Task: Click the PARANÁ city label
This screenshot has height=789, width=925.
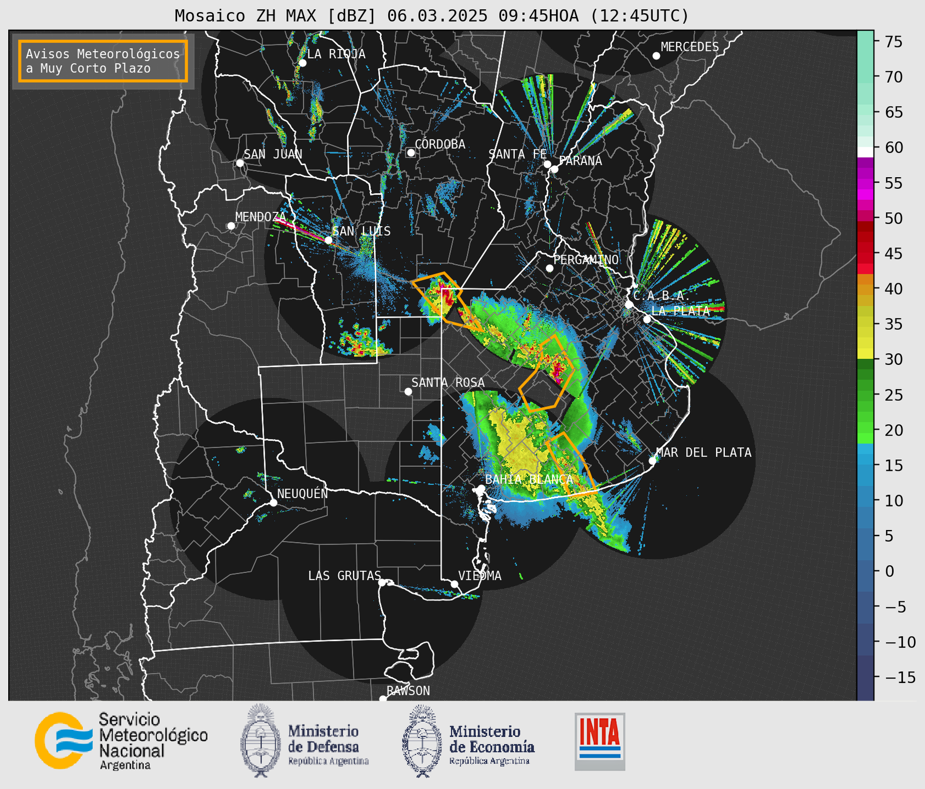Action: (x=580, y=161)
